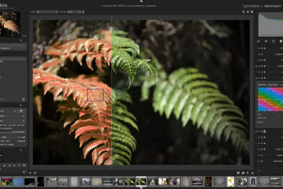Open the RGB live sample dropdown
The image size is (283, 189).
click(x=11, y=137)
